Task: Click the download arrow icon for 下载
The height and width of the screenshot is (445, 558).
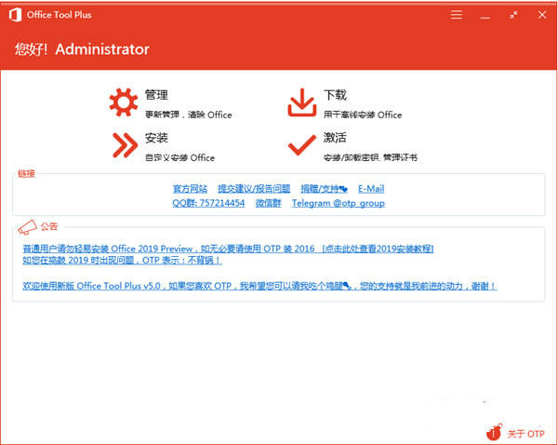Action: (x=301, y=103)
